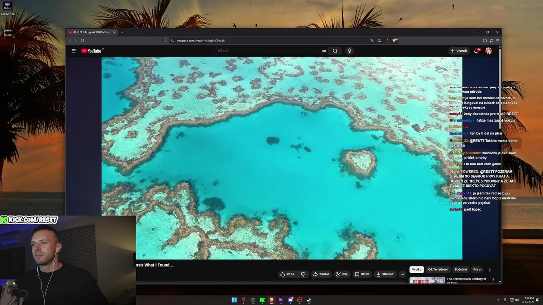Image resolution: width=543 pixels, height=305 pixels.
Task: Open a new browser tab with the plus
Action: pyautogui.click(x=122, y=32)
